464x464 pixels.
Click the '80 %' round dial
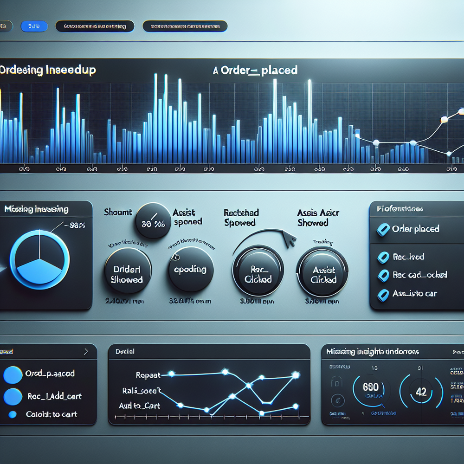(153, 221)
